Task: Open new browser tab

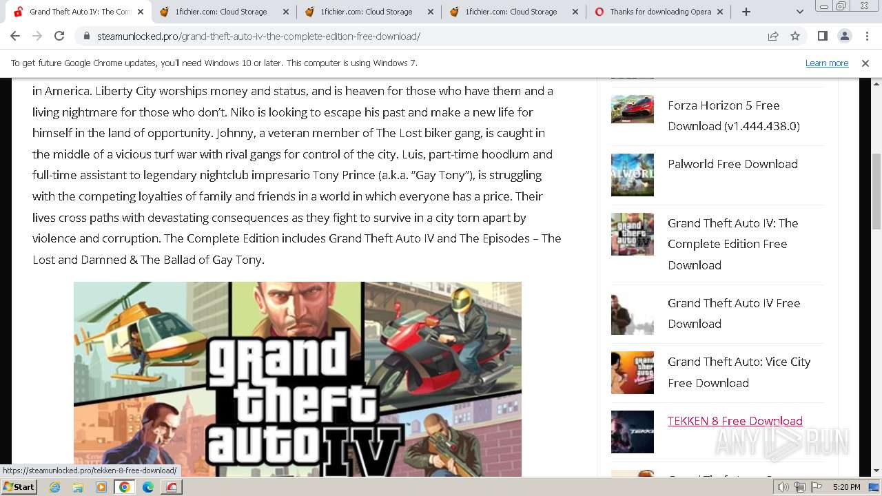Action: [746, 12]
